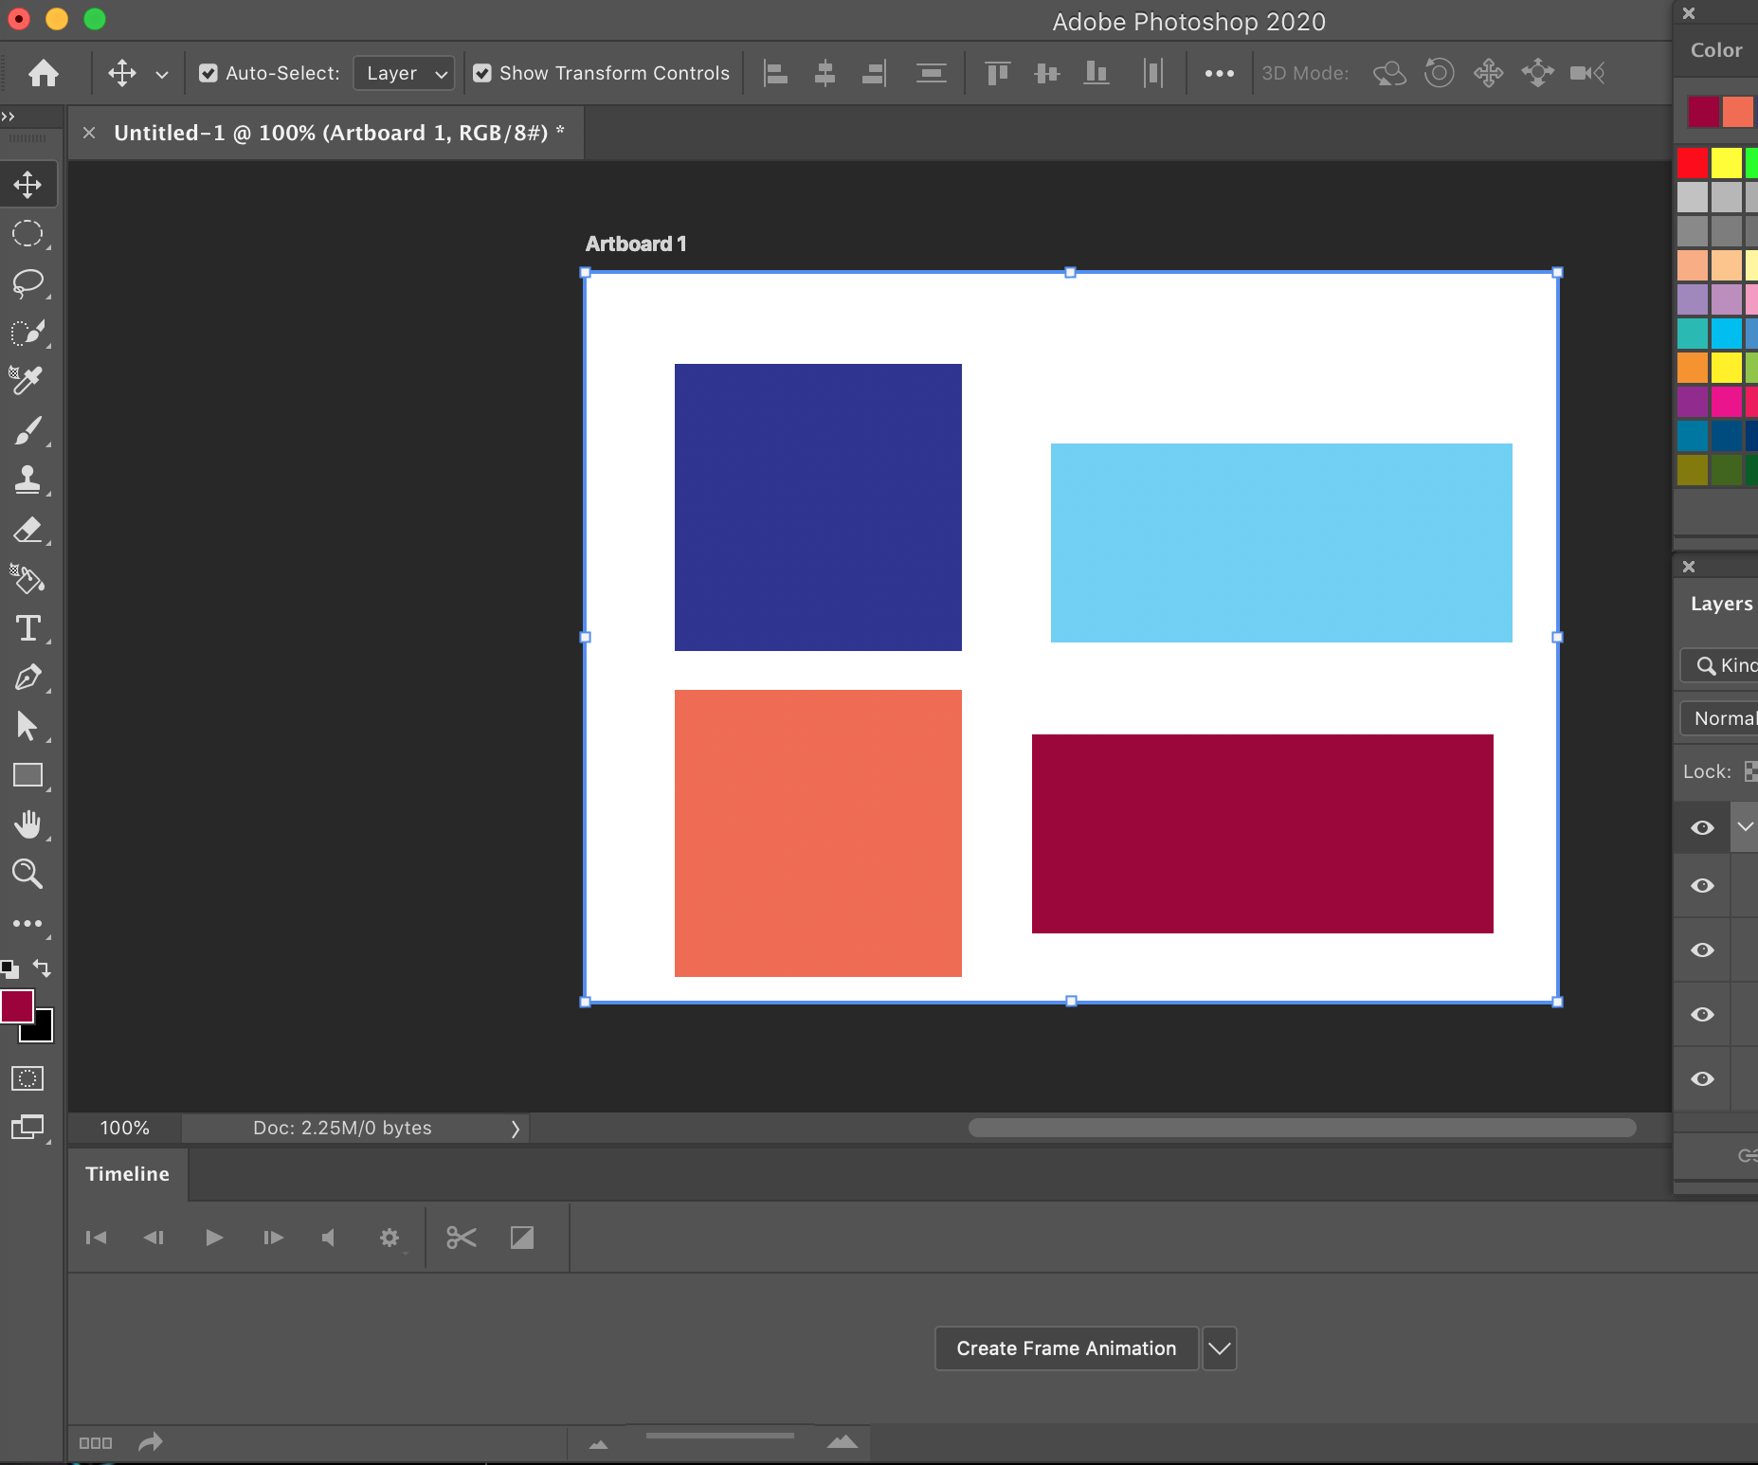Open the Auto-Select Layer dropdown
1758x1465 pixels.
404,72
